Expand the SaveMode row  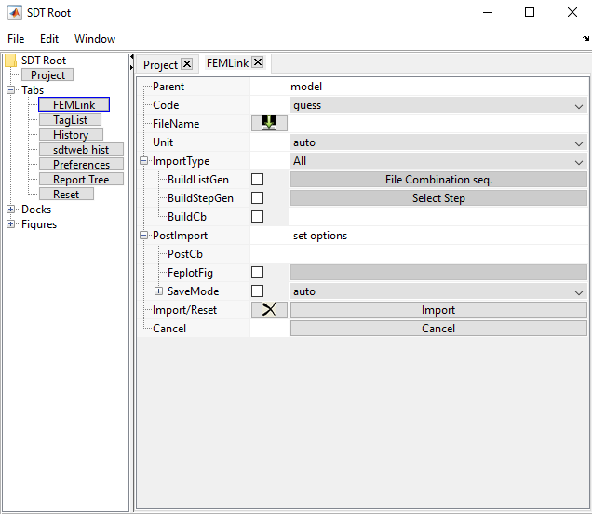tap(159, 291)
